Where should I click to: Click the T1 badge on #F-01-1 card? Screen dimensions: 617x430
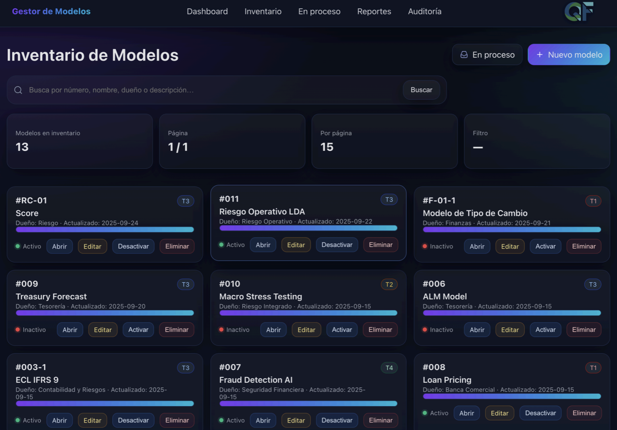(x=593, y=201)
